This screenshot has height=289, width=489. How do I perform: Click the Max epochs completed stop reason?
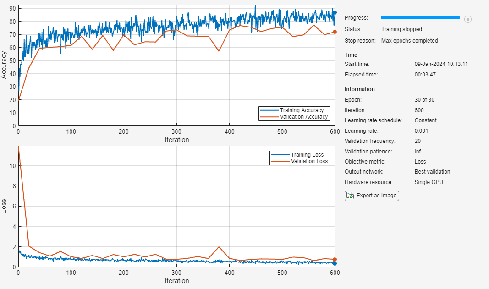tap(409, 41)
